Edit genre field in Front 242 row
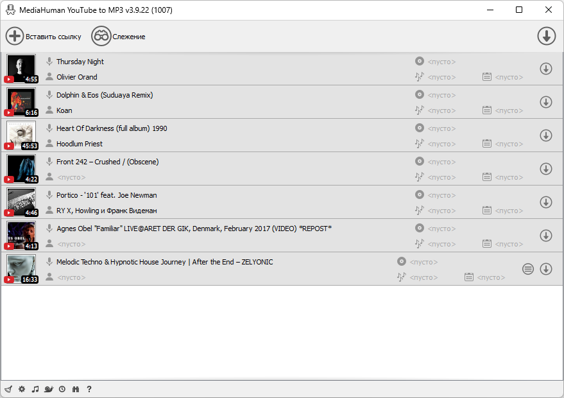The height and width of the screenshot is (398, 564). pos(441,177)
